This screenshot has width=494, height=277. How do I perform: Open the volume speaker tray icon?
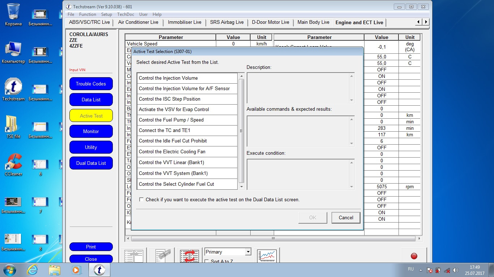click(455, 270)
